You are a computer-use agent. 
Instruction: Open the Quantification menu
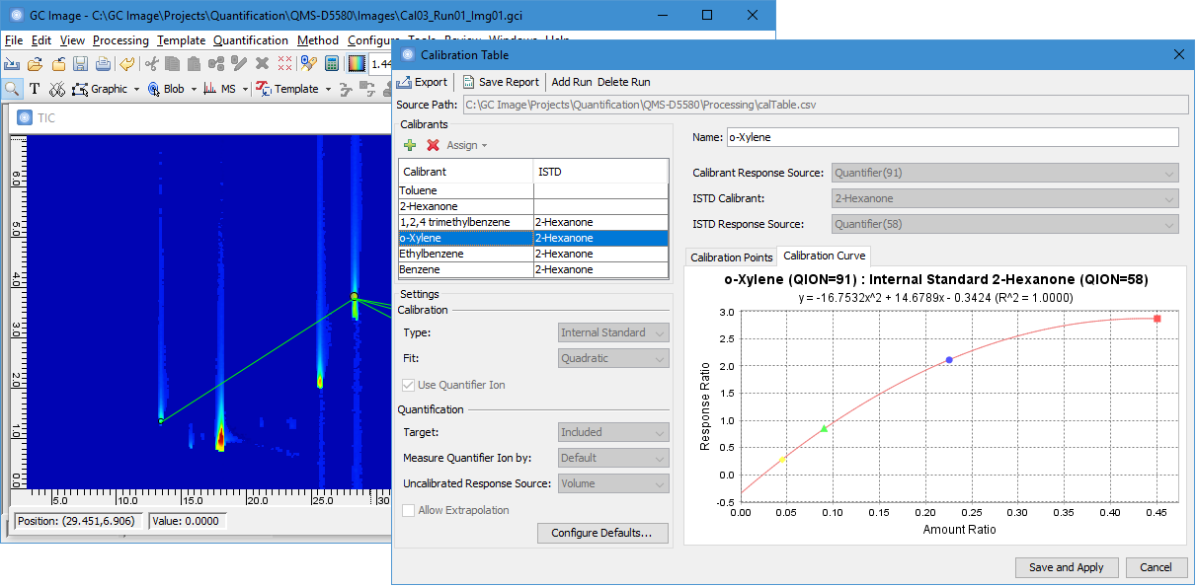pos(250,40)
